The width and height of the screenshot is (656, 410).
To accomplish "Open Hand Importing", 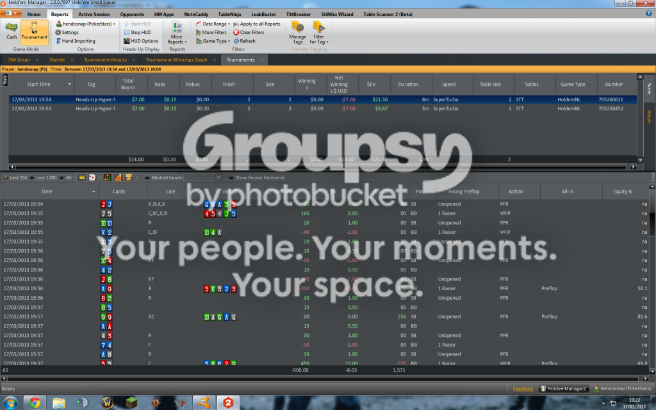I will (x=76, y=41).
